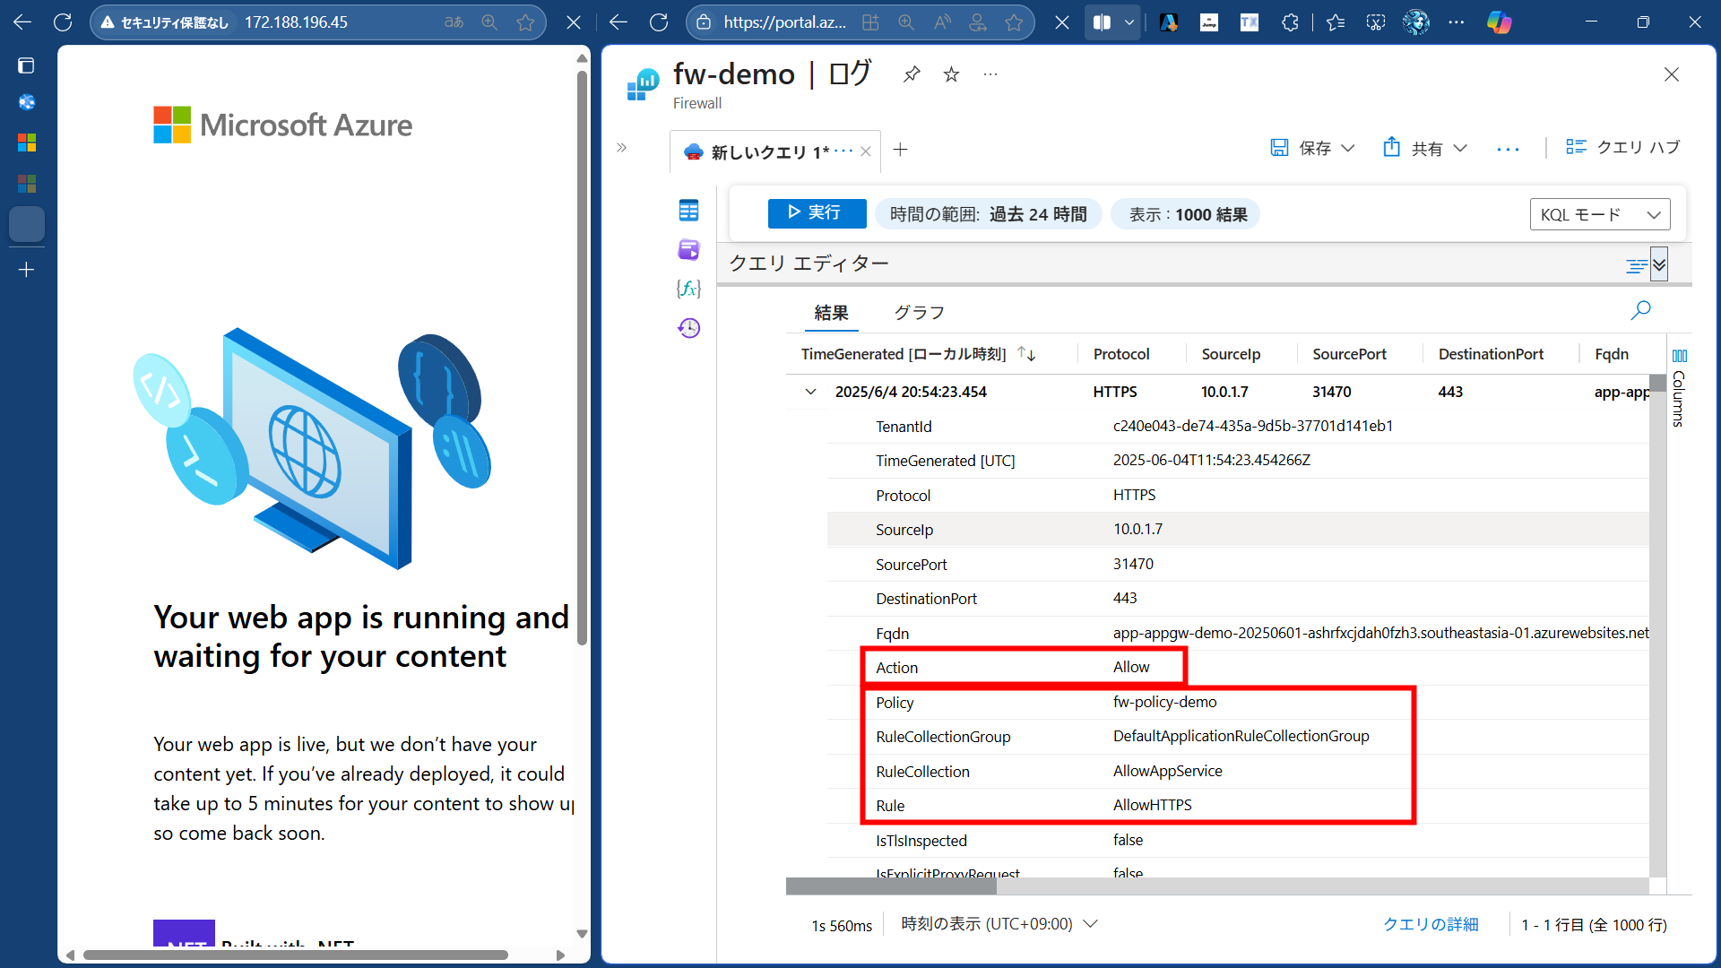
Task: Pin the fw-demo Logs blade
Action: pyautogui.click(x=912, y=74)
